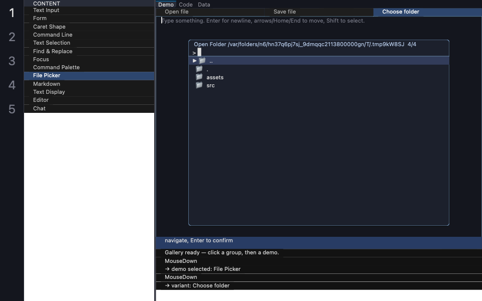Launch the Command Palette demo
The image size is (482, 301).
89,68
